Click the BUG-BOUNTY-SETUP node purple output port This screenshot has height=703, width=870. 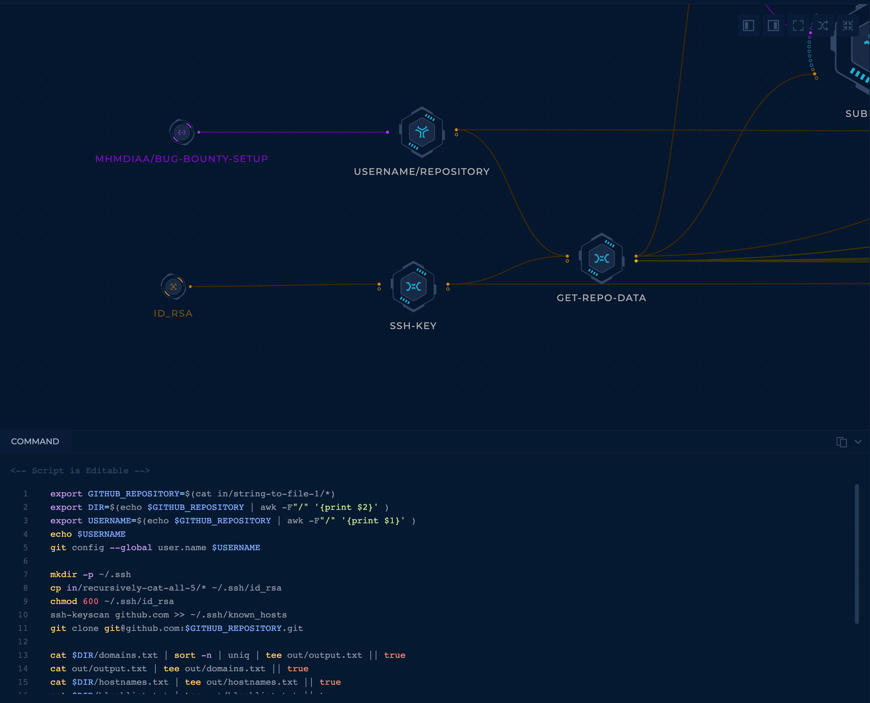[x=199, y=132]
